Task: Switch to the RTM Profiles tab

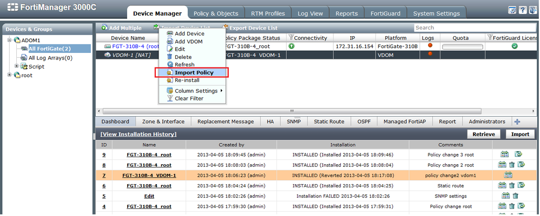Action: click(x=268, y=13)
